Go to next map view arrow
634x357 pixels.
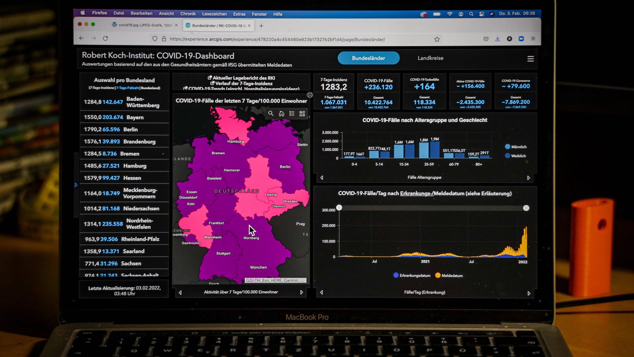[x=301, y=292]
